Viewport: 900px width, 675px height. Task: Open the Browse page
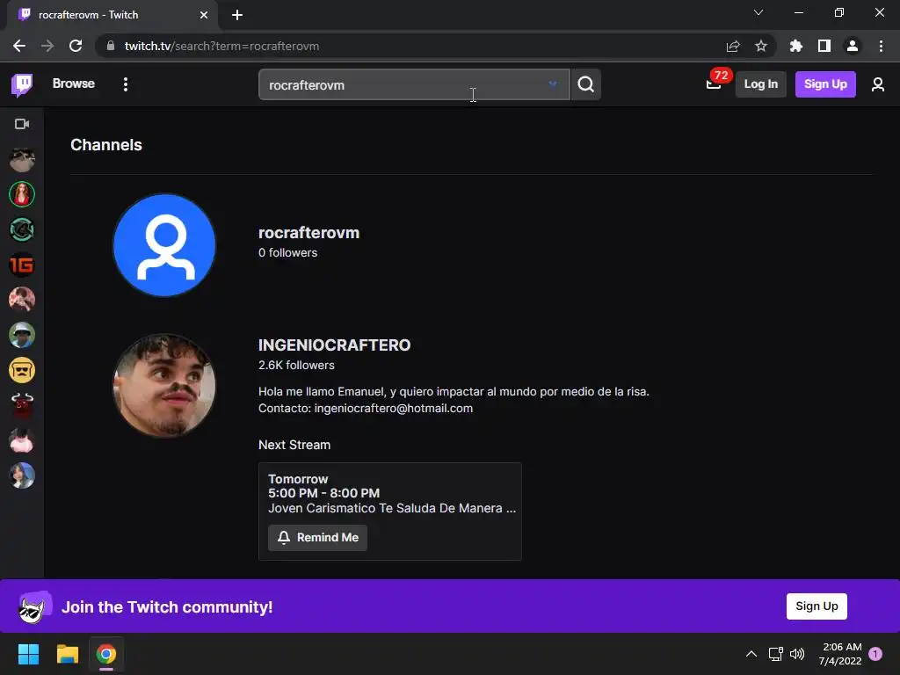(74, 83)
